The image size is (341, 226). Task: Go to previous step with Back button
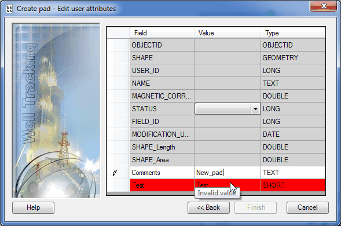coord(208,207)
